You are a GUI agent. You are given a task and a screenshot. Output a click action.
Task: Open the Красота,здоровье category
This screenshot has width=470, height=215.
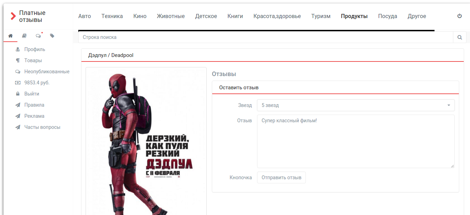[x=277, y=16]
